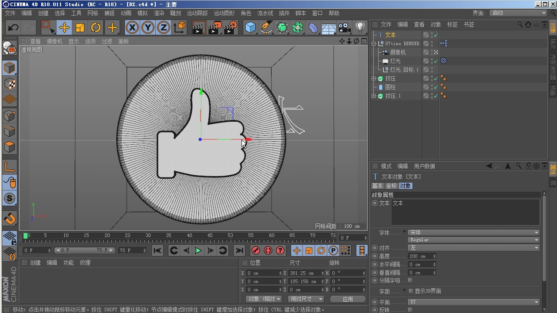Viewport: 557px width, 313px height.
Task: Click the 应用 apply button
Action: [x=348, y=299]
